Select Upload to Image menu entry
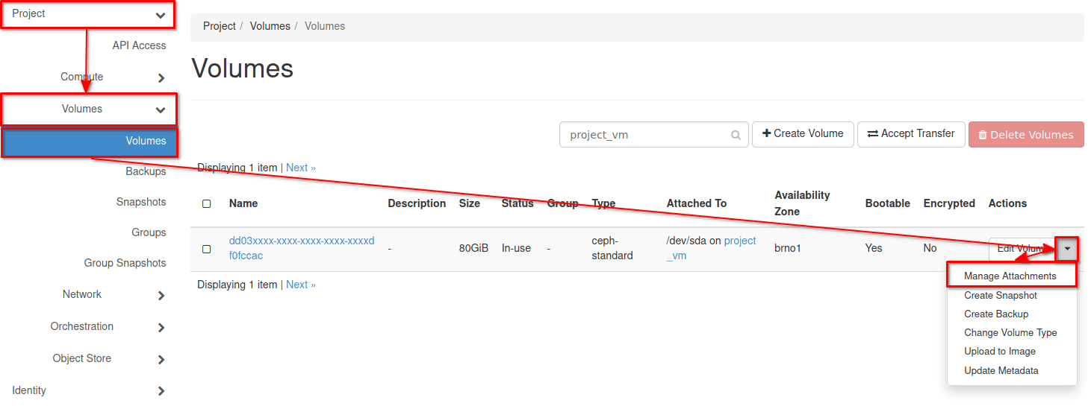This screenshot has width=1091, height=406. (x=999, y=352)
